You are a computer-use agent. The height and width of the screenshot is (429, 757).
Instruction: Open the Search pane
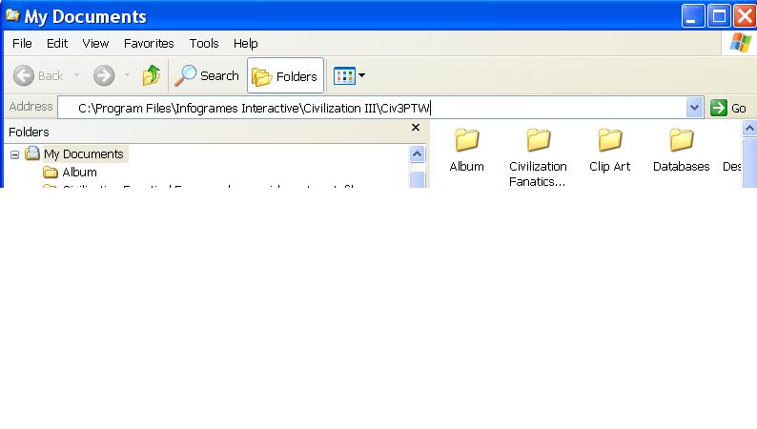[207, 75]
